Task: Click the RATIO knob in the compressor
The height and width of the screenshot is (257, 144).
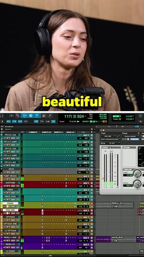Action: (137, 184)
